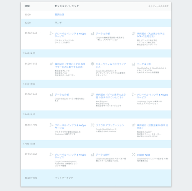
Task: Click スケジュール名を変更 to rename the schedule
Action: tap(158, 6)
